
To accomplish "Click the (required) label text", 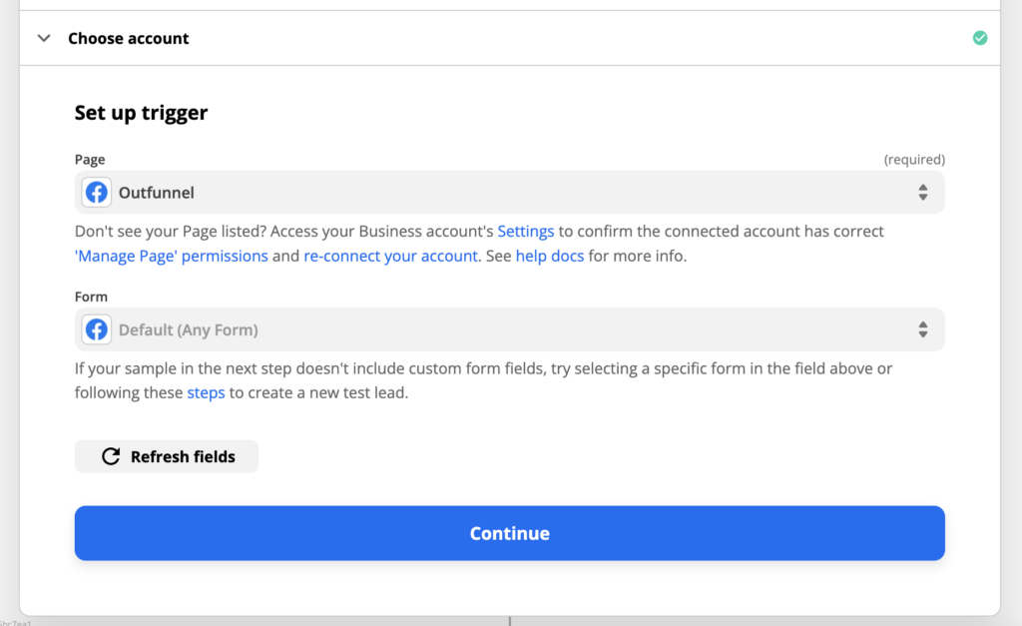I will point(914,160).
